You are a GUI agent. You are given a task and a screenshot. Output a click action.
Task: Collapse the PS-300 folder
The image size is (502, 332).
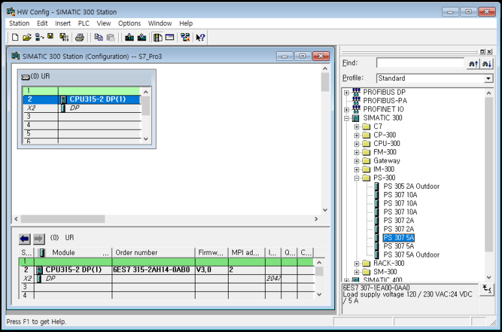coord(357,178)
